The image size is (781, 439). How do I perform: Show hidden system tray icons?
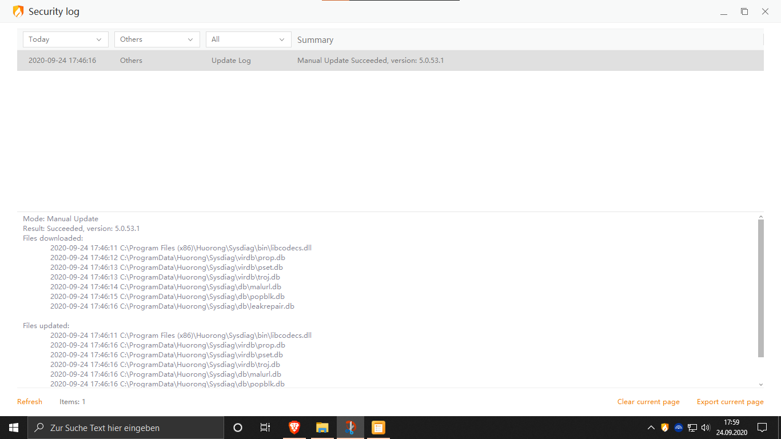pos(651,428)
